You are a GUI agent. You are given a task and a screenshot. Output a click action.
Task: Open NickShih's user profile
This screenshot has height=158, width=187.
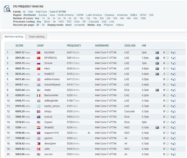(49, 53)
